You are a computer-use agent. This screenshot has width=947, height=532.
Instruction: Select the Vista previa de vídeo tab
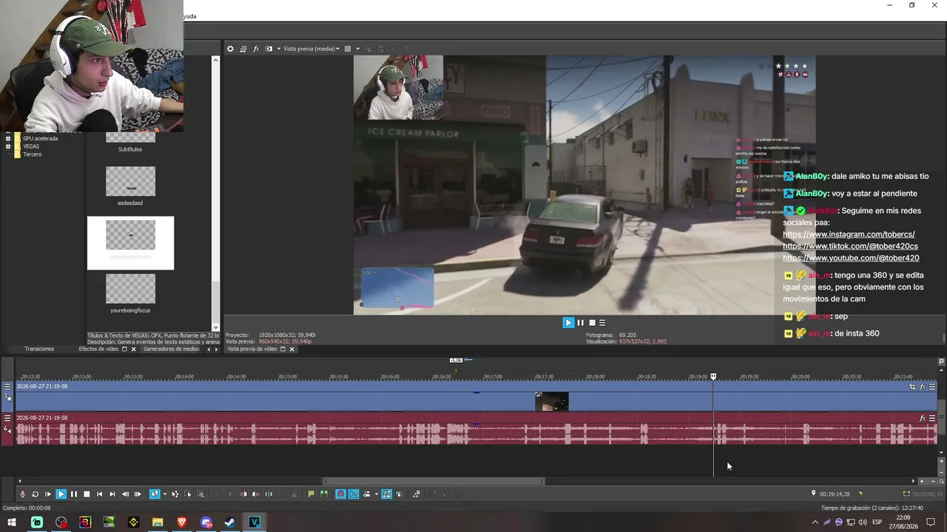coord(252,349)
